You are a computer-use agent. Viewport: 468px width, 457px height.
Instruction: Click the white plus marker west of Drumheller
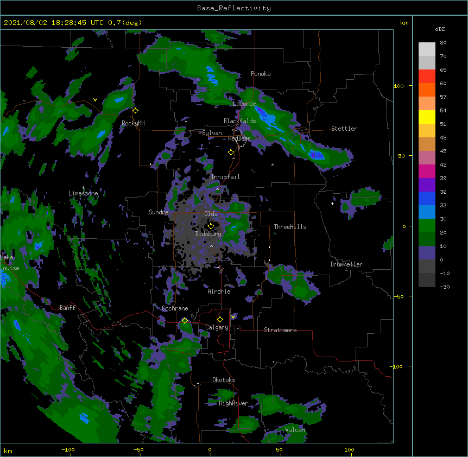tap(332, 204)
